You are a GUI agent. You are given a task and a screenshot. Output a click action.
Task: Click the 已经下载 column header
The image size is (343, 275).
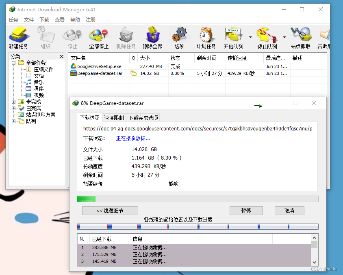[110, 239]
